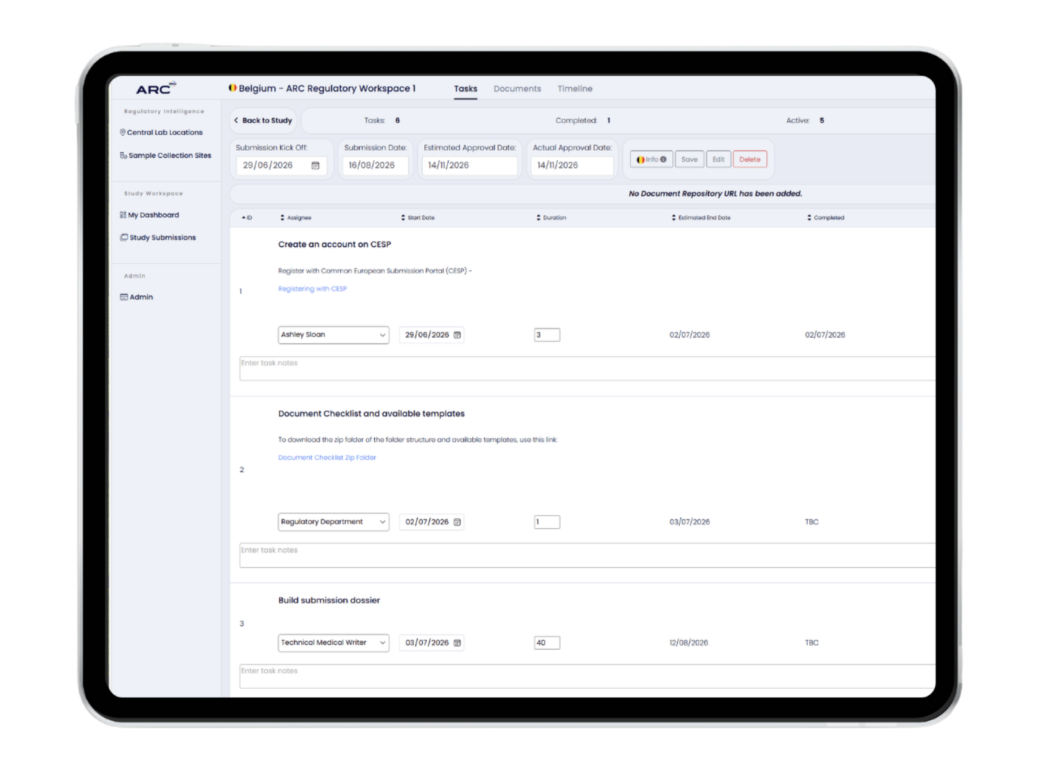Click the Save button

pyautogui.click(x=689, y=160)
